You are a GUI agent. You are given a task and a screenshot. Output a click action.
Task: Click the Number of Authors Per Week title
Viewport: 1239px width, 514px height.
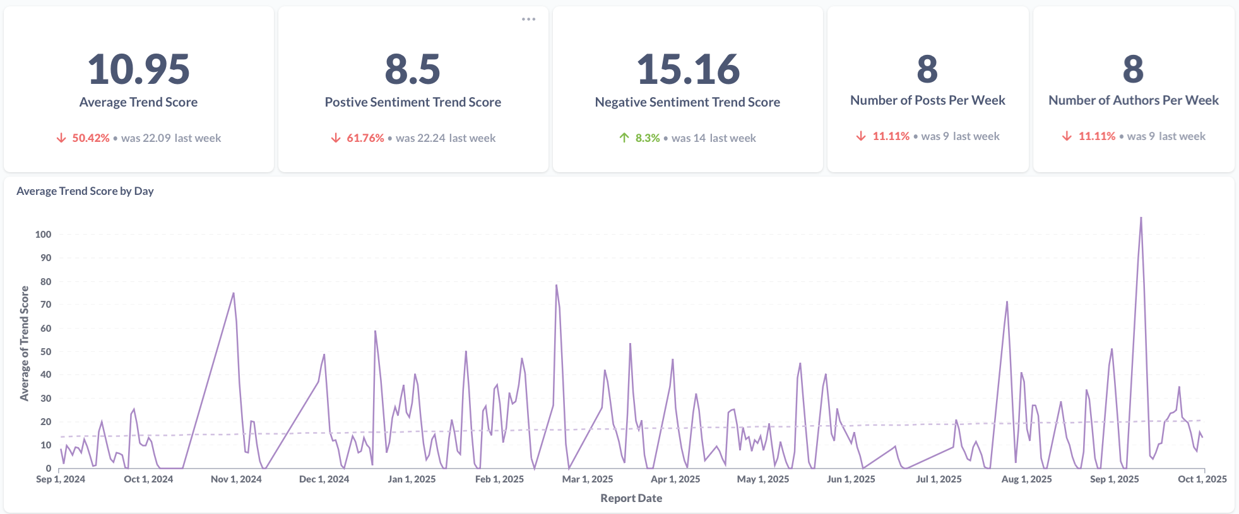pyautogui.click(x=1133, y=100)
